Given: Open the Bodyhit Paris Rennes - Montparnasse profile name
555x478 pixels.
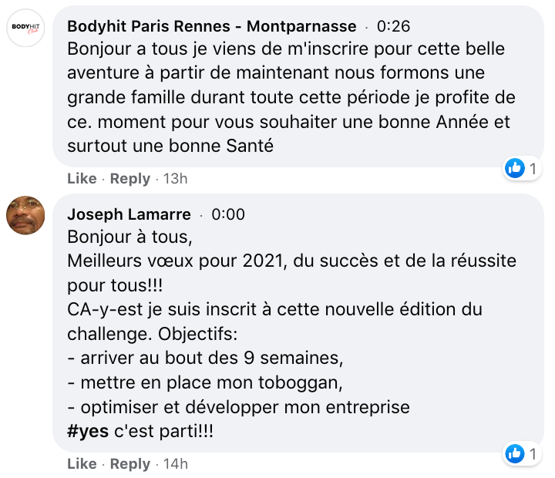Looking at the screenshot, I should pos(212,26).
